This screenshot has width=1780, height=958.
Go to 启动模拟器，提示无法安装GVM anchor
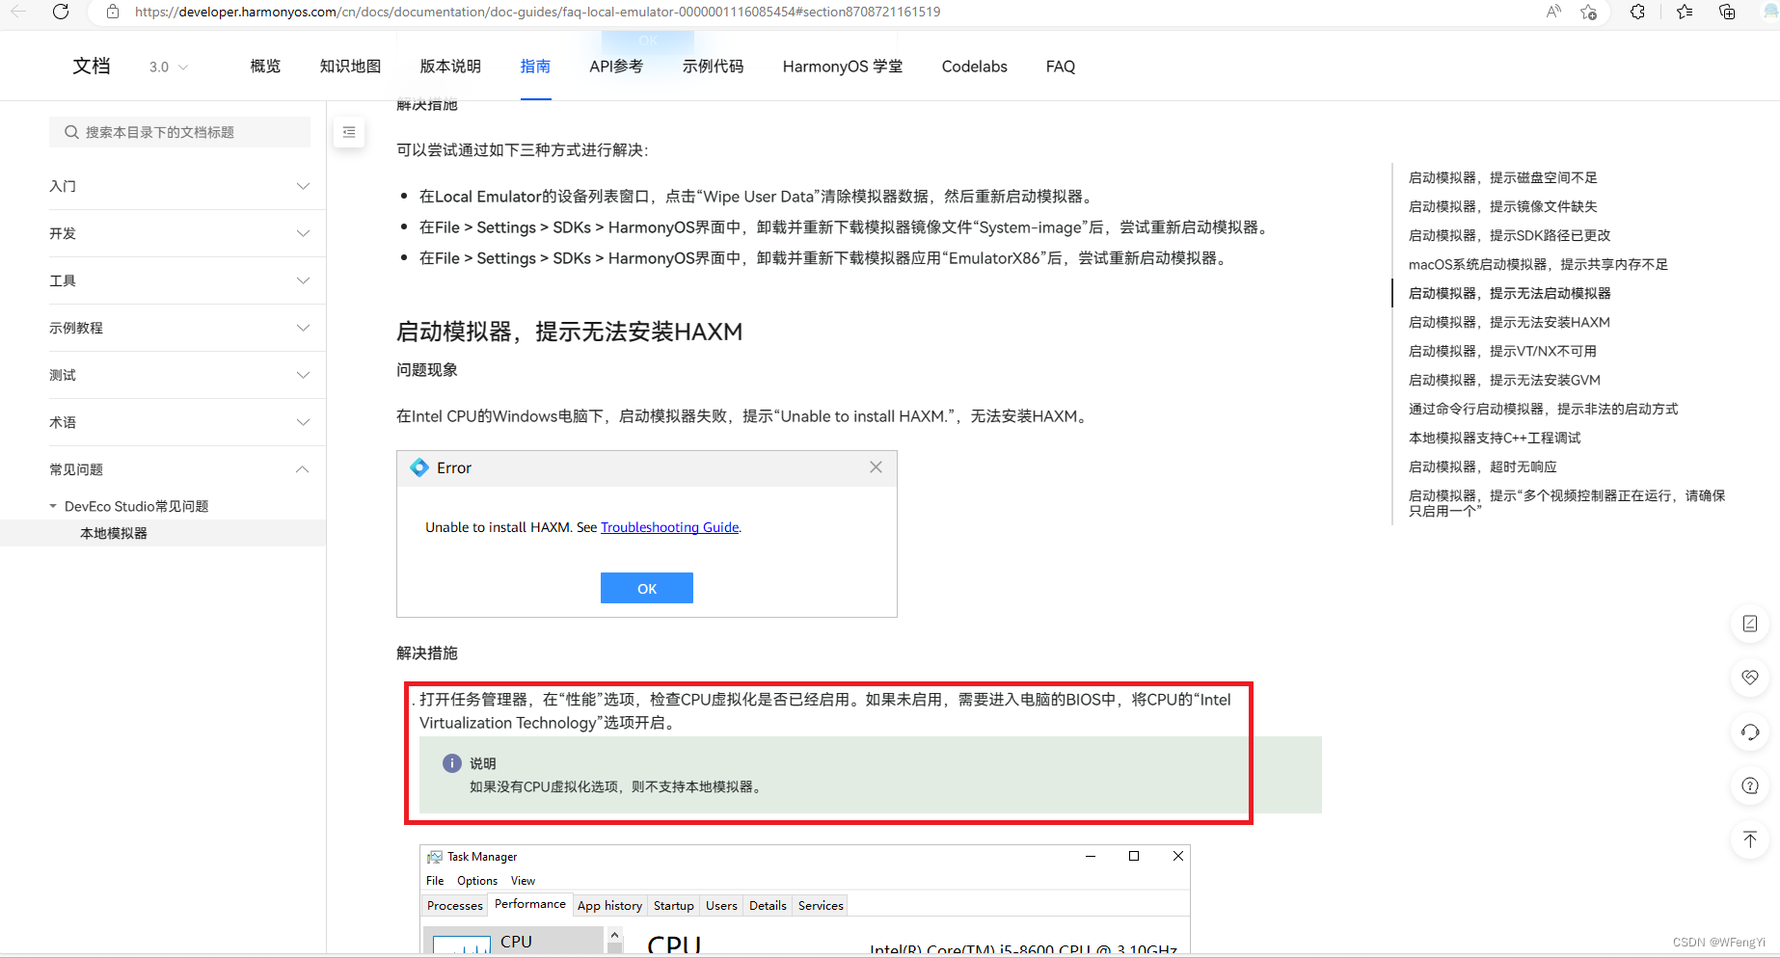point(1504,380)
